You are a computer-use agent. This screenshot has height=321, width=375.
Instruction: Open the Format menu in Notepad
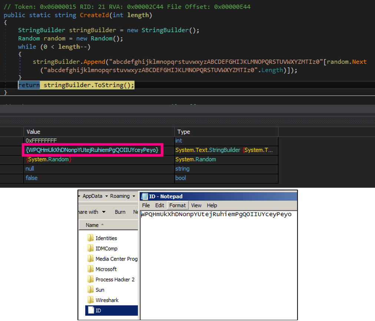[x=177, y=205]
